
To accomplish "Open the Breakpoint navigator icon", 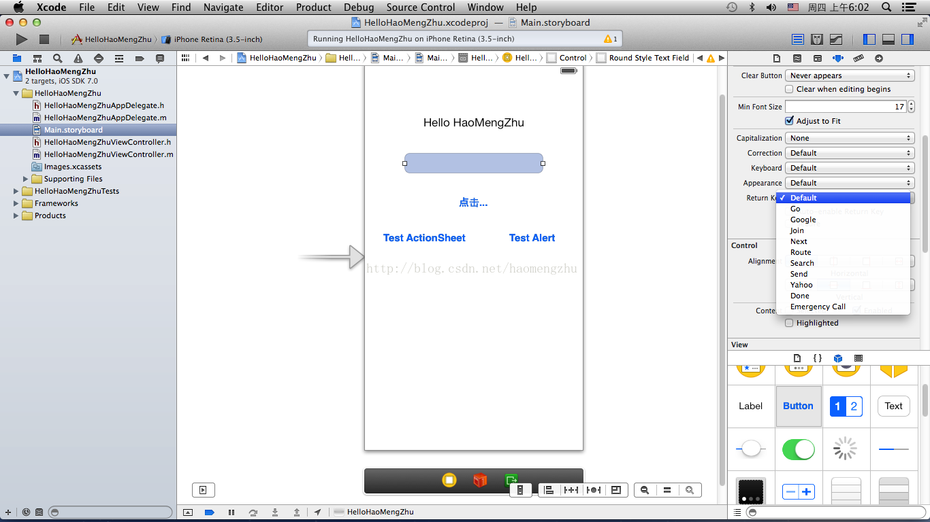I will click(x=140, y=58).
